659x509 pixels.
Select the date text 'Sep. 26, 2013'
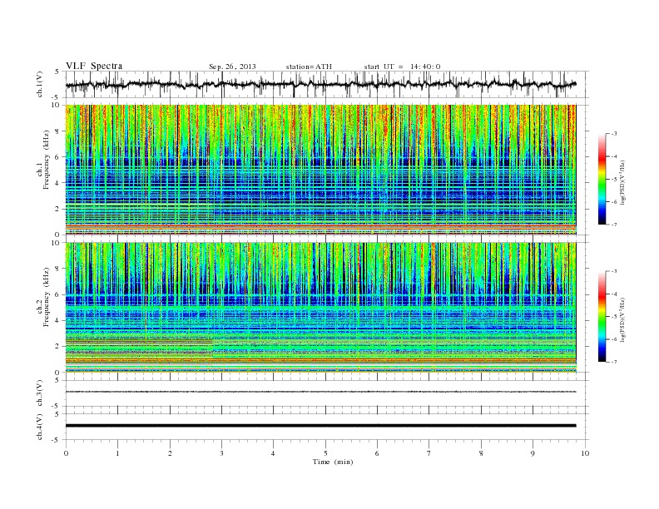coord(232,67)
